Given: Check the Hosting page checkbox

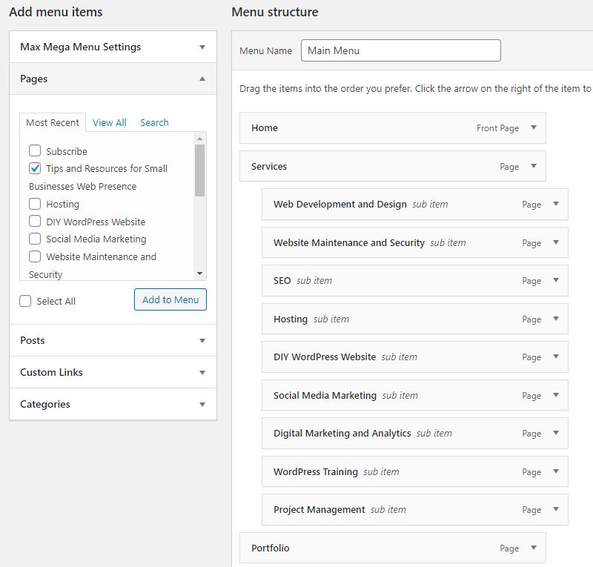Looking at the screenshot, I should tap(33, 204).
